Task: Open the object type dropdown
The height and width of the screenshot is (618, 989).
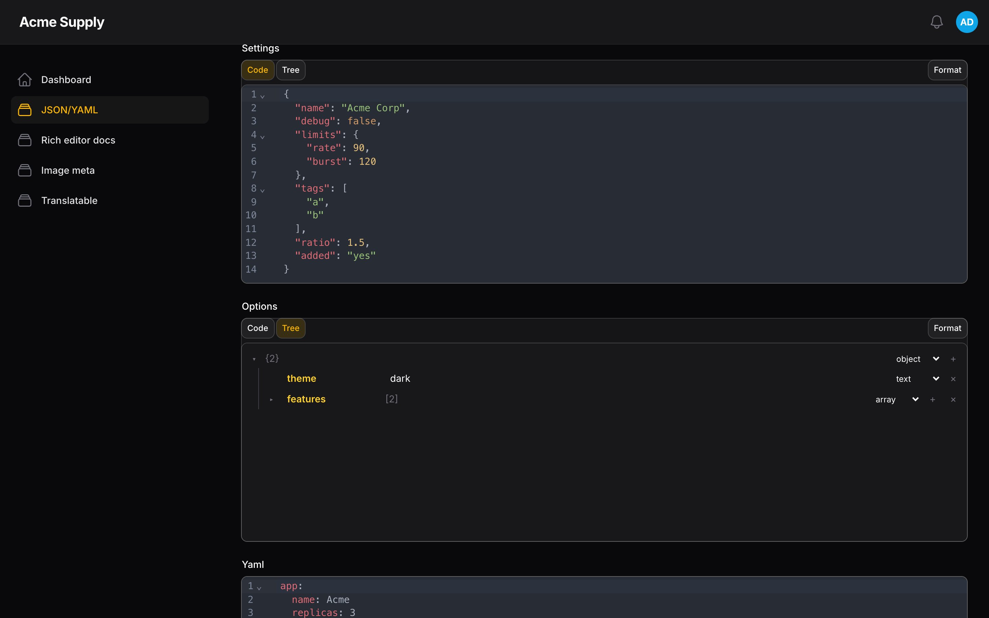Action: click(918, 359)
